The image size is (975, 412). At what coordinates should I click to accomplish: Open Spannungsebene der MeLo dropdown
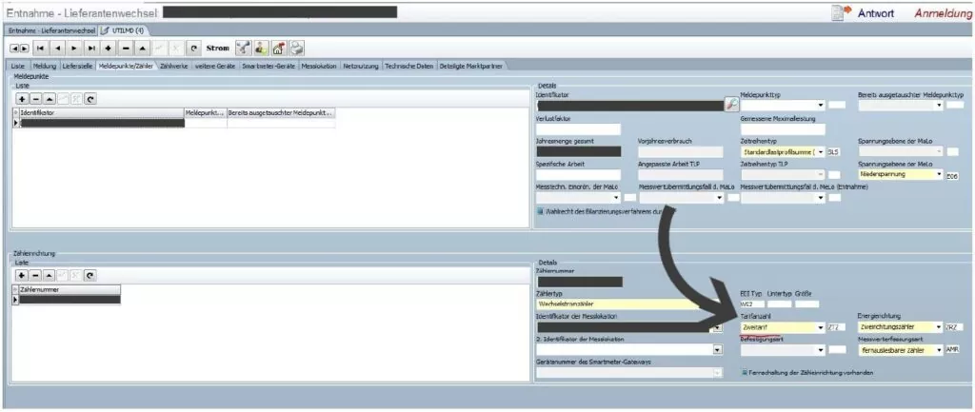click(x=939, y=175)
